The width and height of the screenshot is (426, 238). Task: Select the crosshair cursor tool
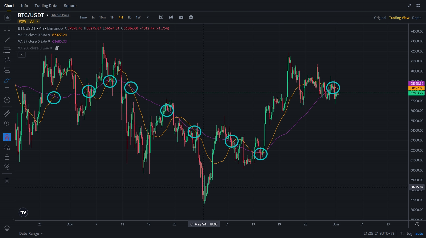coord(7,30)
